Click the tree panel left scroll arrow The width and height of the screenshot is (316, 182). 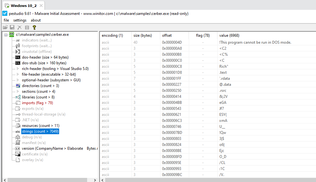click(5, 180)
